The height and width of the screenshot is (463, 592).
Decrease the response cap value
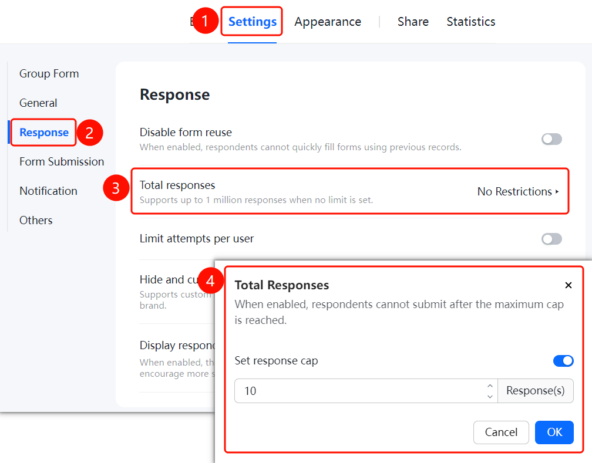(x=490, y=396)
